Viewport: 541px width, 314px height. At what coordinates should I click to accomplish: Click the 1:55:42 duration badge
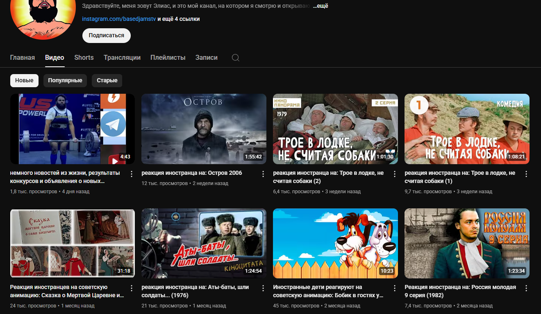point(253,157)
